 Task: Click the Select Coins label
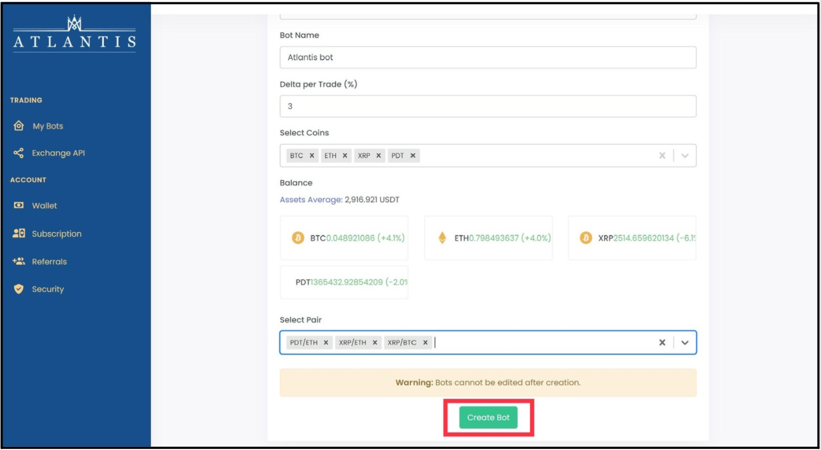click(304, 133)
